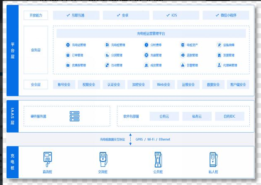Select the 直流桩 charger icon
261x185 pixels.
(48, 159)
